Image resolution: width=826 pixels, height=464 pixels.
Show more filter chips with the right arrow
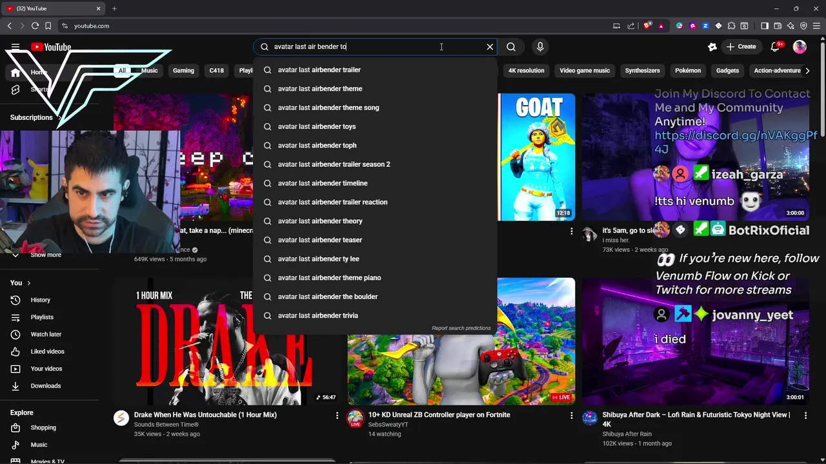pyautogui.click(x=807, y=70)
